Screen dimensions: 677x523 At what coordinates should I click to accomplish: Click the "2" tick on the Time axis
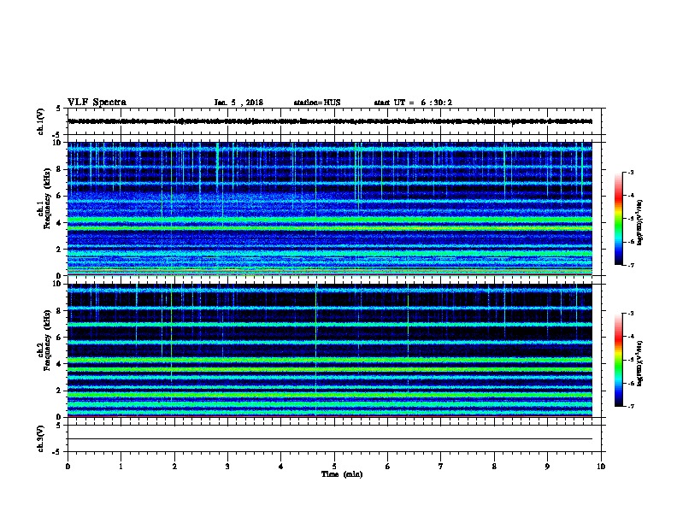click(x=174, y=467)
